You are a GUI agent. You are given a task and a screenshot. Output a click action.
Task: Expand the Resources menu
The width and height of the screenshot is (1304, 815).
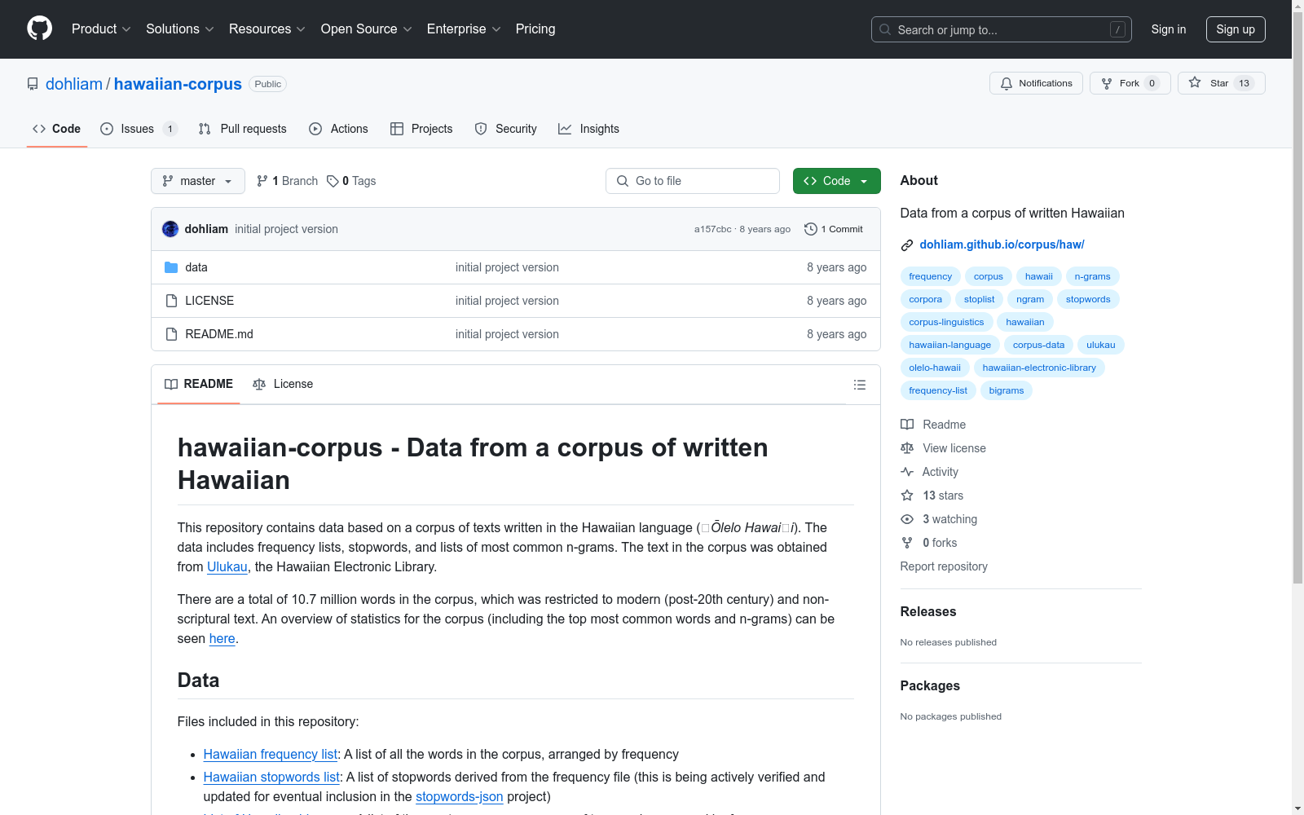267,29
